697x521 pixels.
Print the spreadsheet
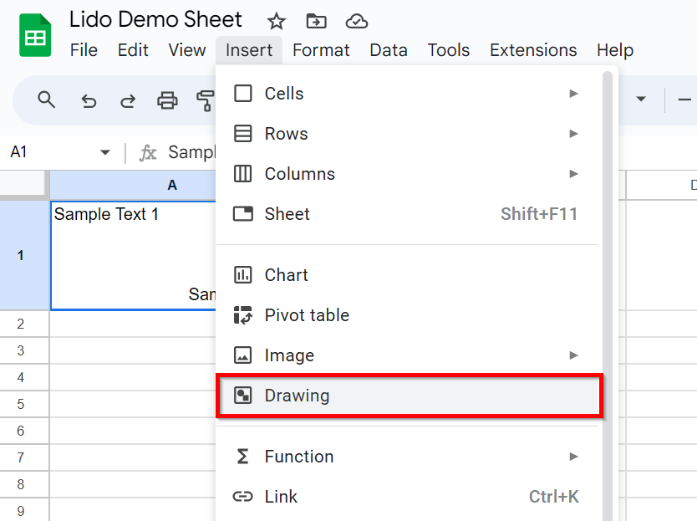click(166, 100)
